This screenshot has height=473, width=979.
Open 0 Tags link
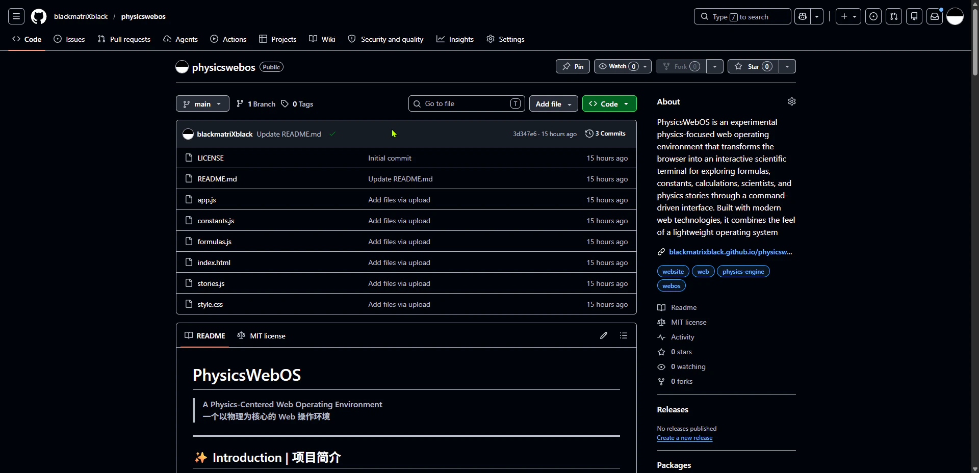coord(297,104)
